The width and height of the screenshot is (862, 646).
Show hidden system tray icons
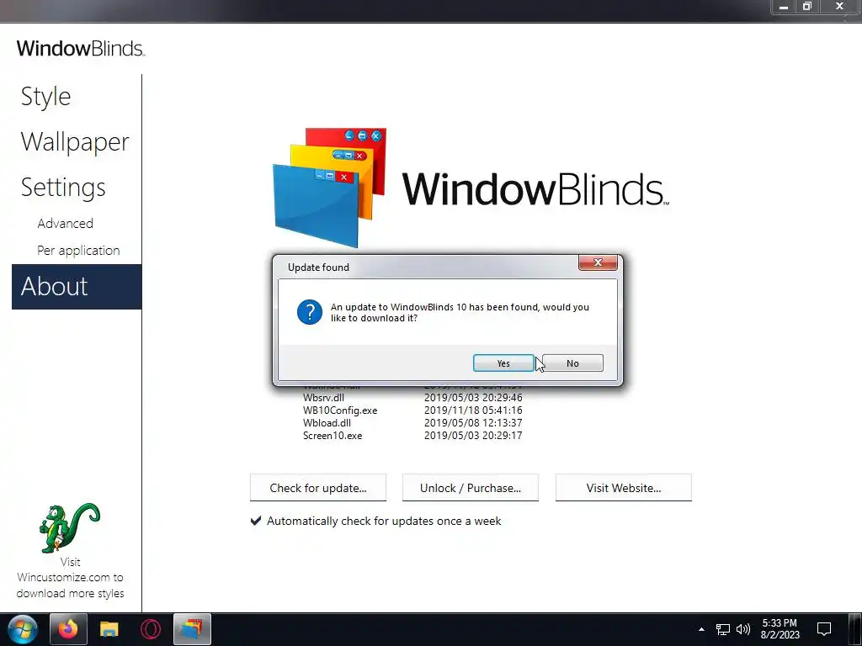coord(701,629)
